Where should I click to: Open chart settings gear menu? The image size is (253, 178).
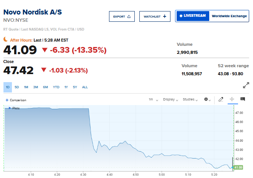point(207,99)
